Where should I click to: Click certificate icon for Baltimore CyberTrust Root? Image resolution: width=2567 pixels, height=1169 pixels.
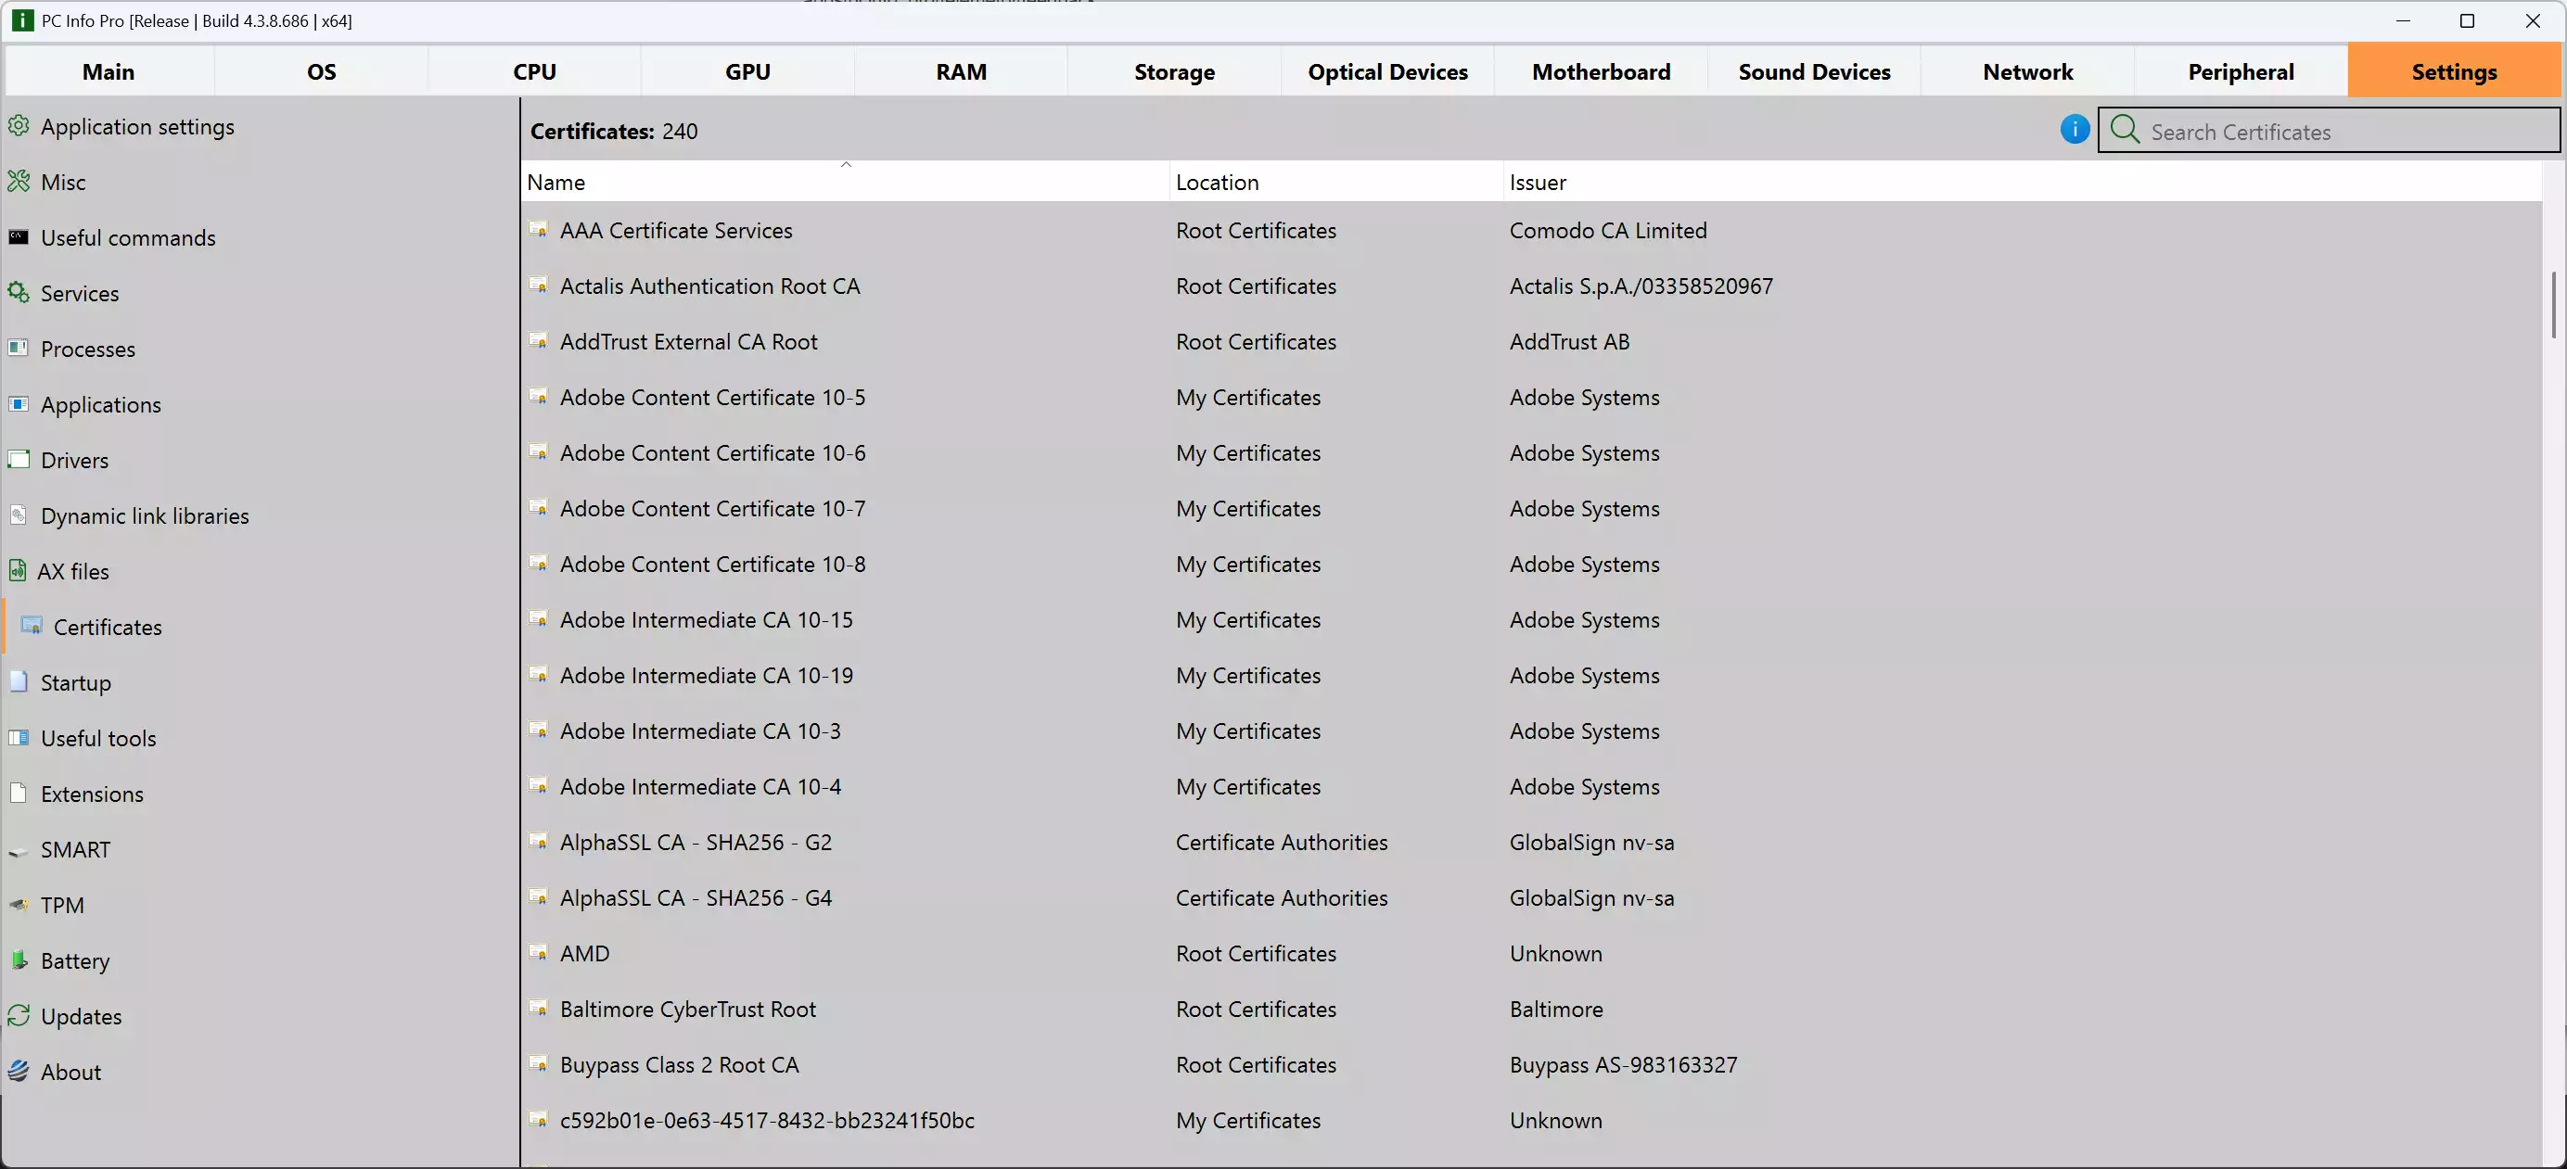[538, 1009]
